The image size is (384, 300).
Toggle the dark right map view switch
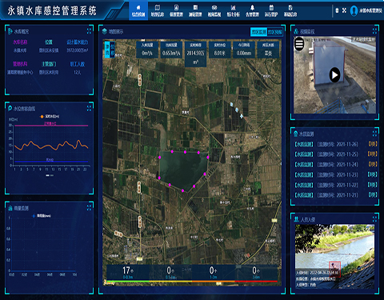pyautogui.click(x=112, y=50)
